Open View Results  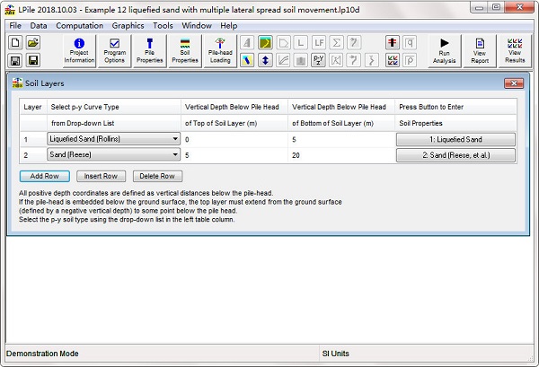click(x=515, y=51)
